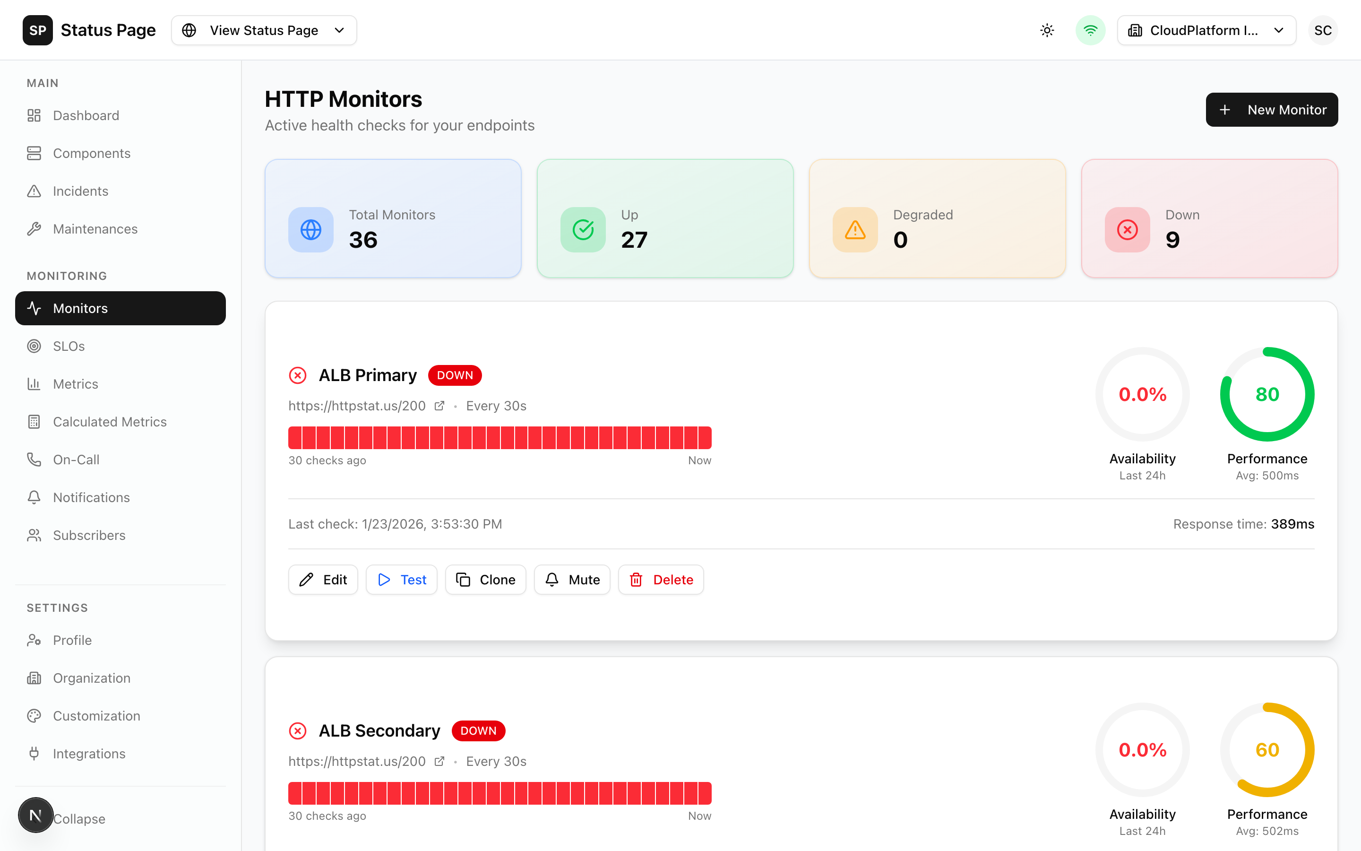Collapse the sidebar

click(79, 818)
